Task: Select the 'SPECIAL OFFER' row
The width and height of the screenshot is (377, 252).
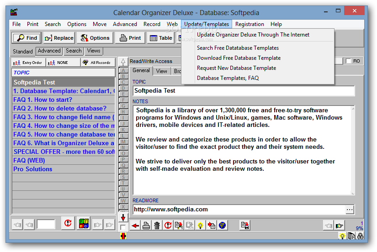Action: click(x=64, y=152)
